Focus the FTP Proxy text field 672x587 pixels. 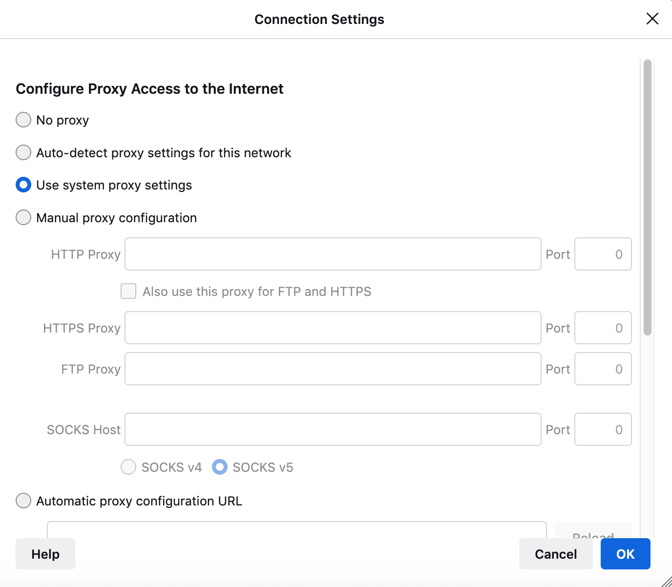333,369
